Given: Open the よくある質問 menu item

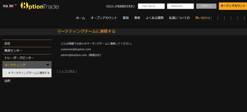Looking at the screenshot, I should point(155,18).
